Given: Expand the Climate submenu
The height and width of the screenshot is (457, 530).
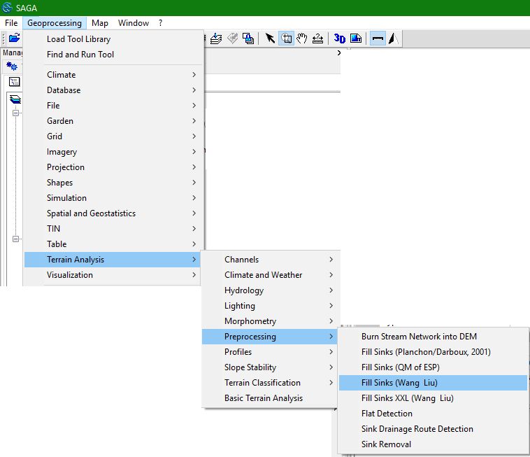Looking at the screenshot, I should pyautogui.click(x=114, y=75).
